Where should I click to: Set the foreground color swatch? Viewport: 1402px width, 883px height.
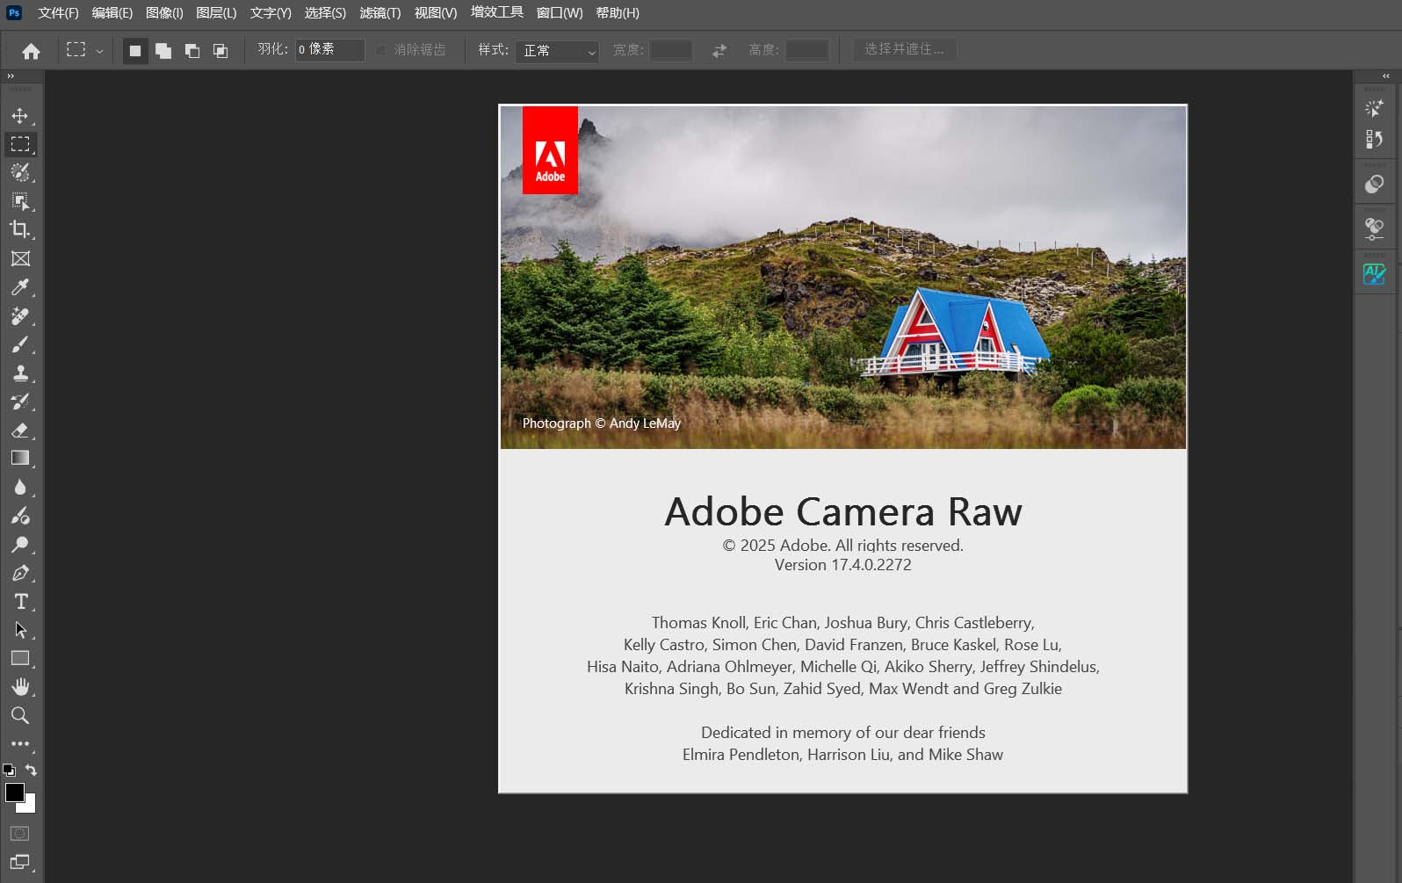point(14,793)
